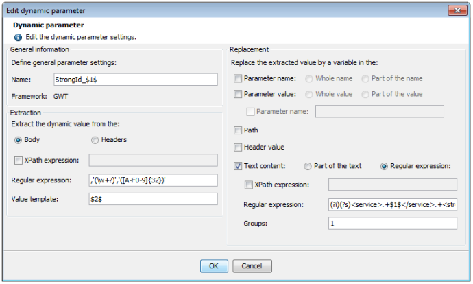Enable the Path replacement checkbox
This screenshot has height=284, width=473.
coord(238,130)
